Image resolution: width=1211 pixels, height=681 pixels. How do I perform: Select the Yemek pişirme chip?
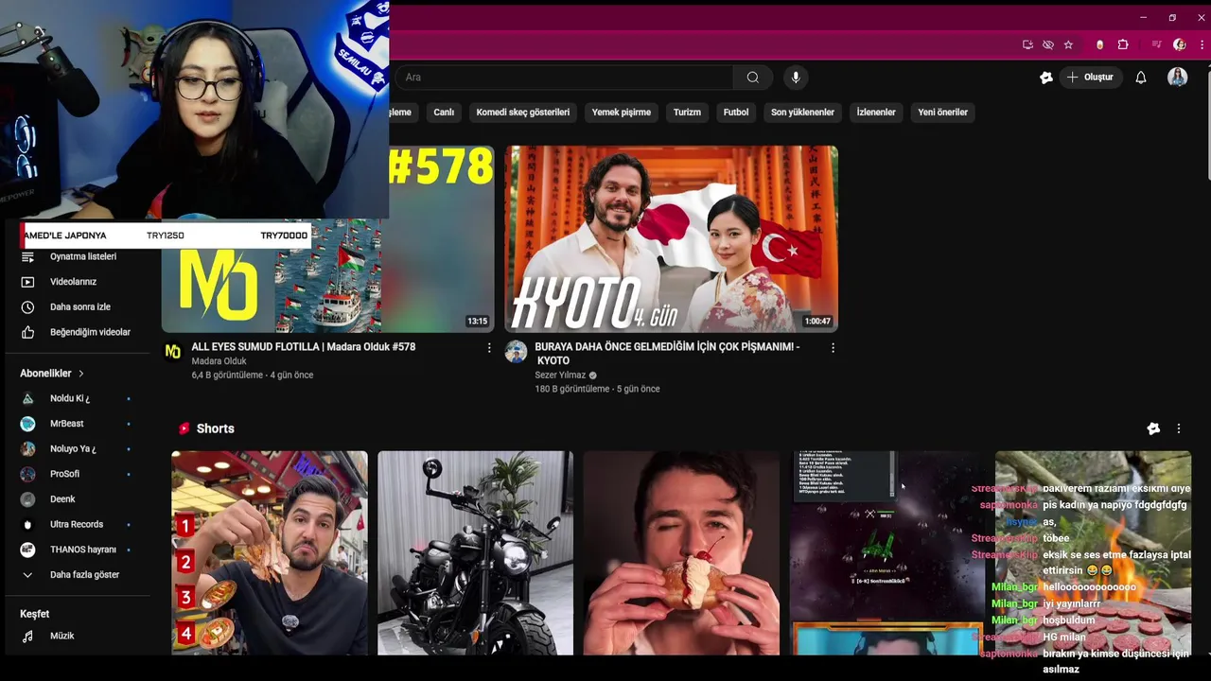[622, 113]
